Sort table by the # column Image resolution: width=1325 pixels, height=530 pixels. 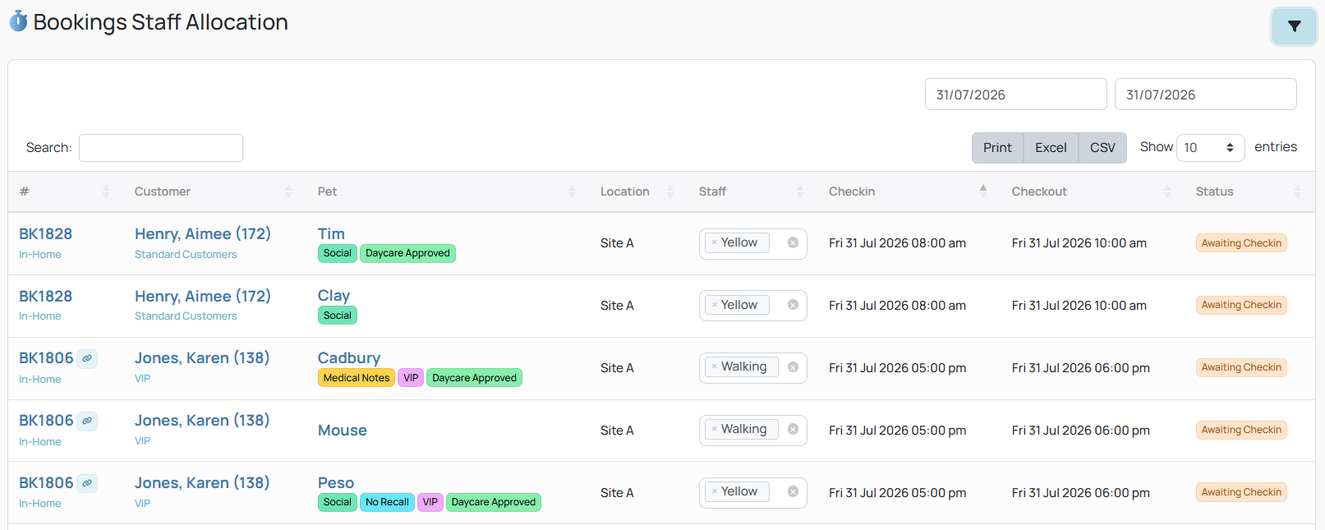[x=66, y=191]
